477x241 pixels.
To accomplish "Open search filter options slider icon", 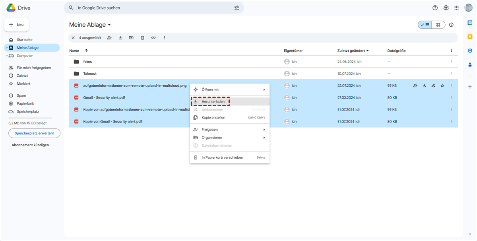I will coord(237,8).
